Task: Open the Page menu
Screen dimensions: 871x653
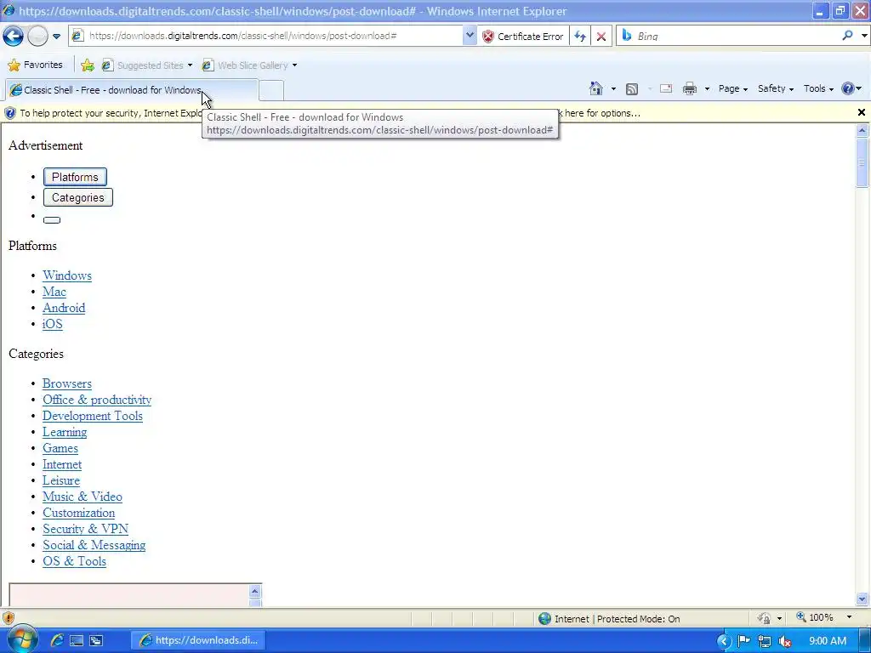Action: (732, 88)
